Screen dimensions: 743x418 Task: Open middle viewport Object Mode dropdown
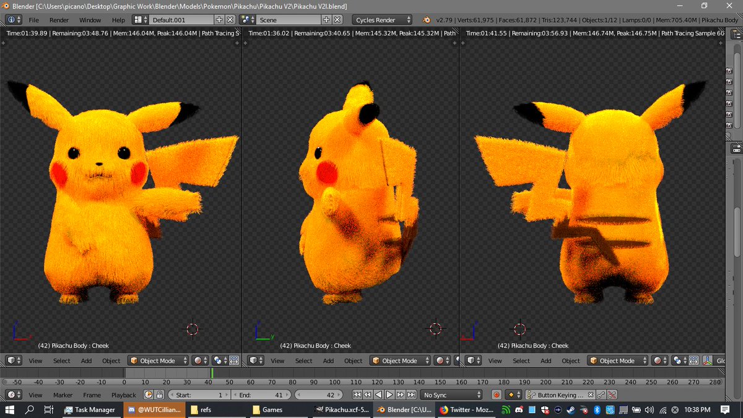(400, 360)
